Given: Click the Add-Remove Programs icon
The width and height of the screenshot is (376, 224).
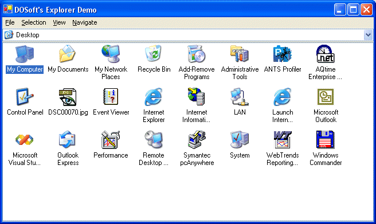Looking at the screenshot, I should click(197, 54).
